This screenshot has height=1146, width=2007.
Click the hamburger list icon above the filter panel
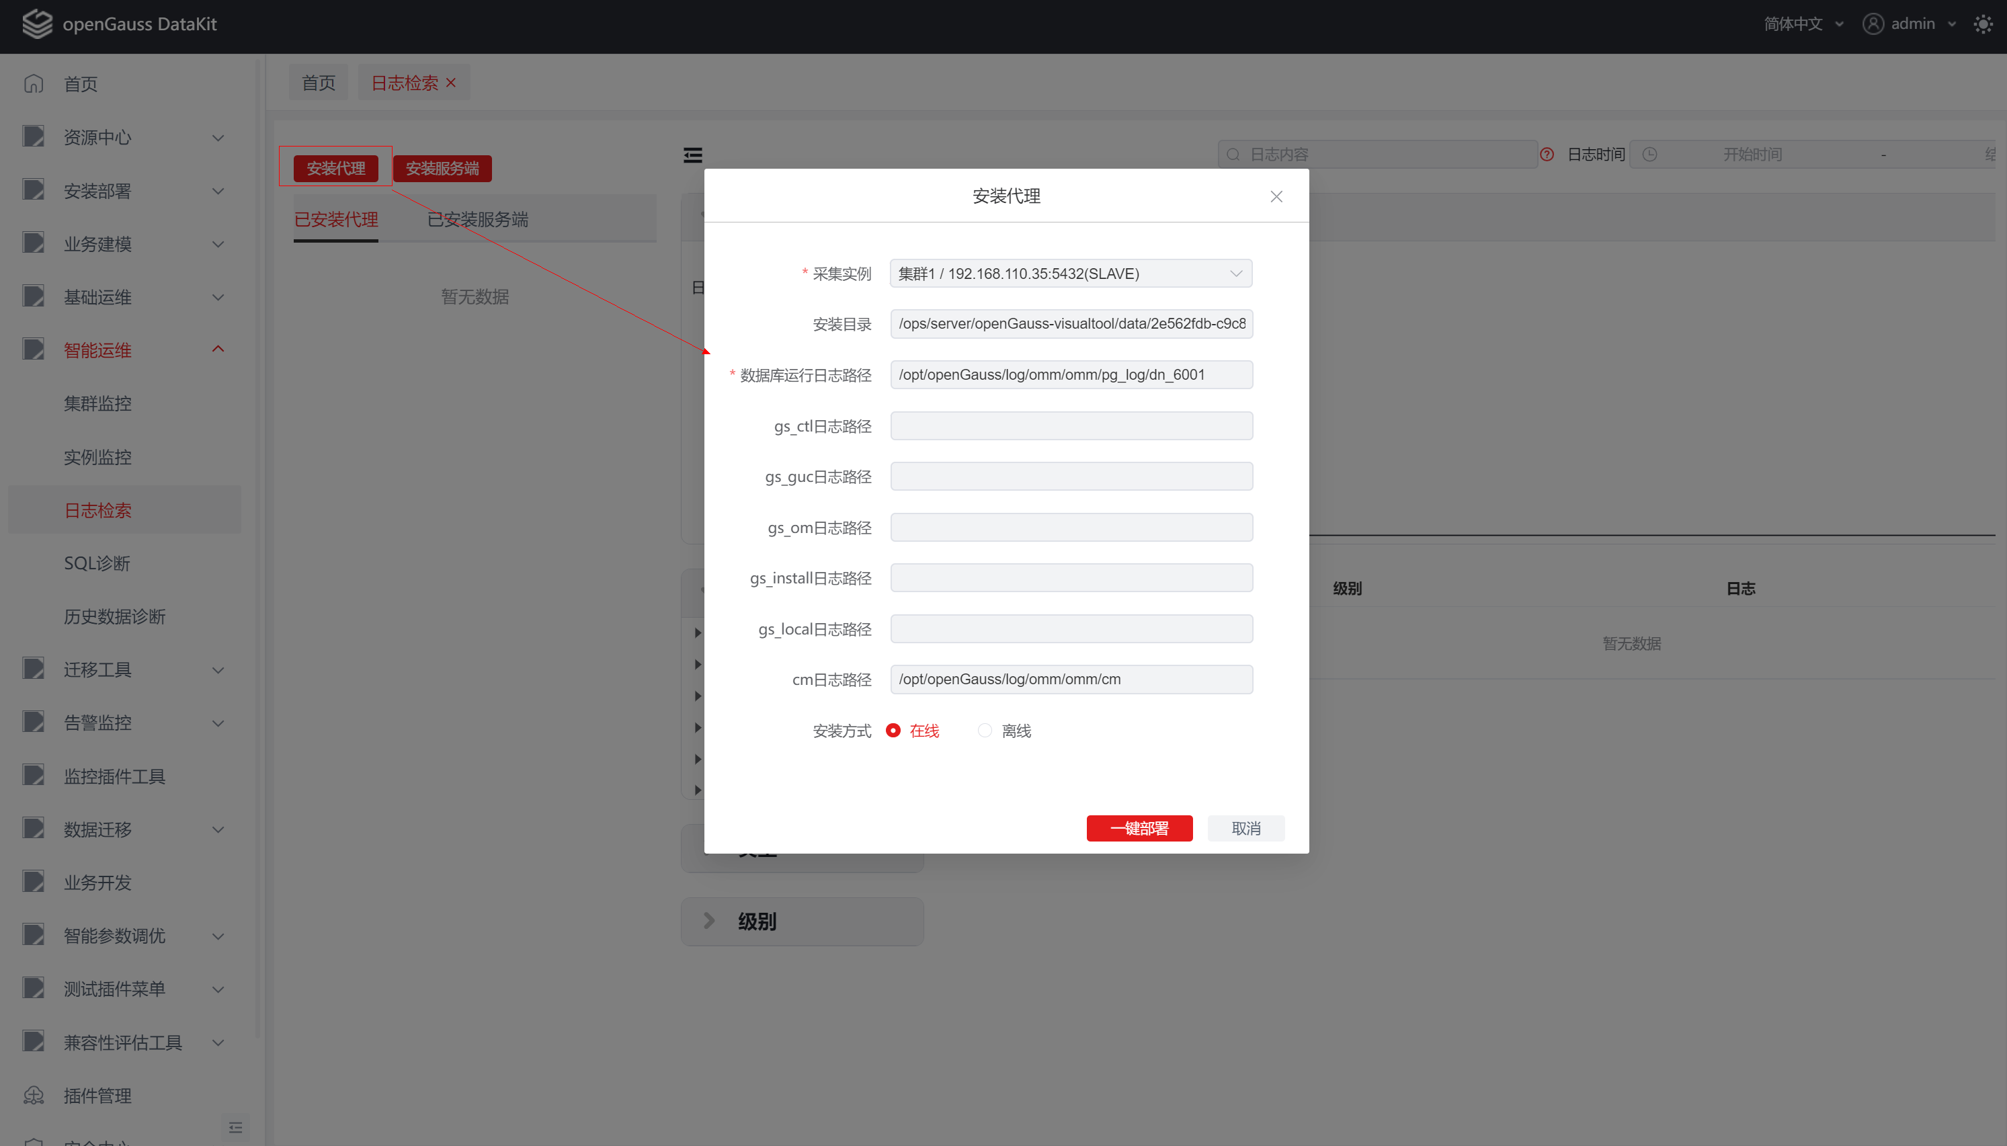[692, 155]
